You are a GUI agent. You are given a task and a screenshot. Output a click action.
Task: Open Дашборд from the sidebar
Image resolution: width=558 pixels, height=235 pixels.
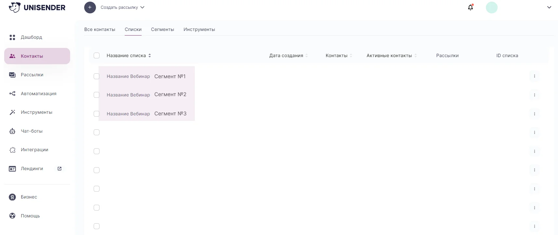point(31,37)
